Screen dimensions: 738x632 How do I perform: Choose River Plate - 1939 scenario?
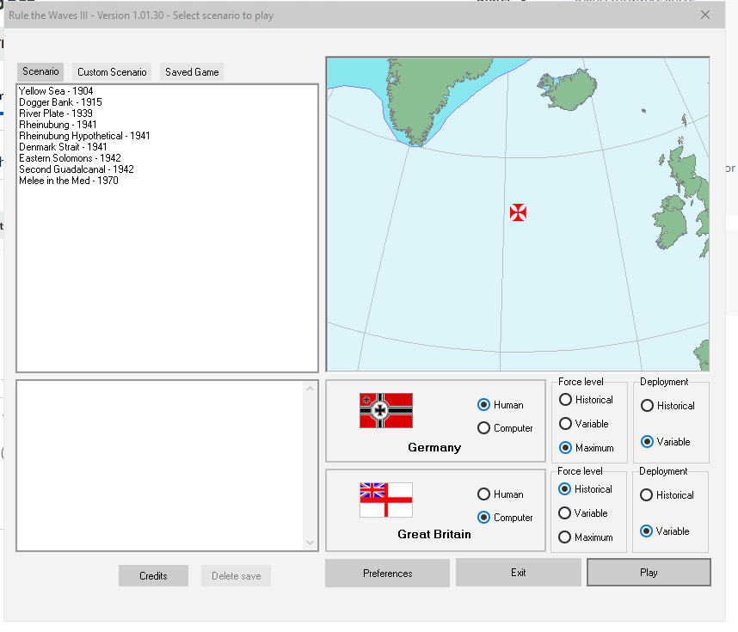point(56,114)
